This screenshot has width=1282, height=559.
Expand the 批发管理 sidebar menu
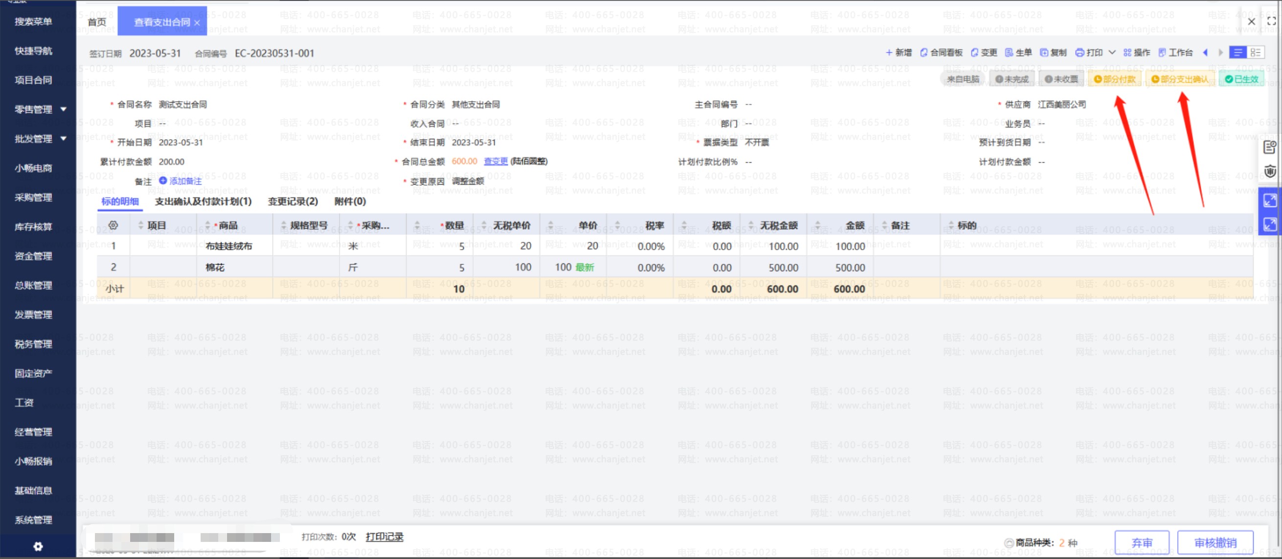(x=64, y=138)
